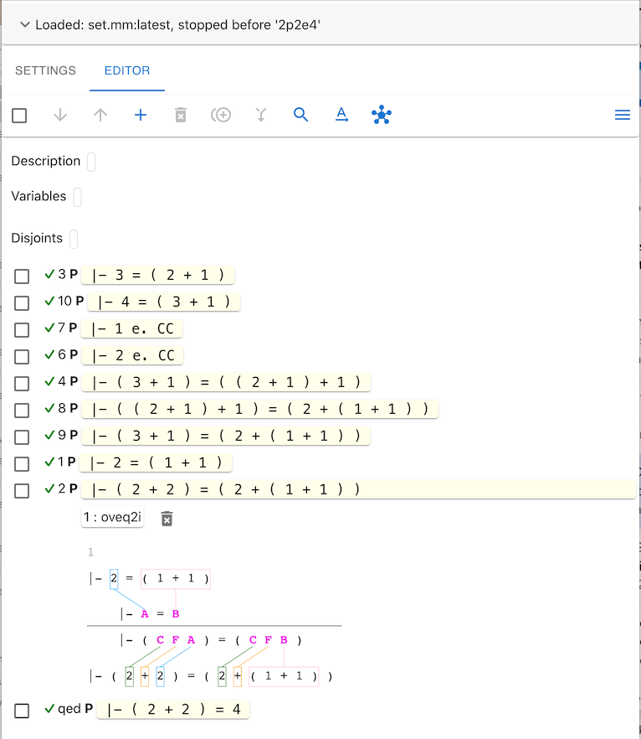Screen dimensions: 641x739
Task: Check the box for step 7
Action: (x=22, y=330)
